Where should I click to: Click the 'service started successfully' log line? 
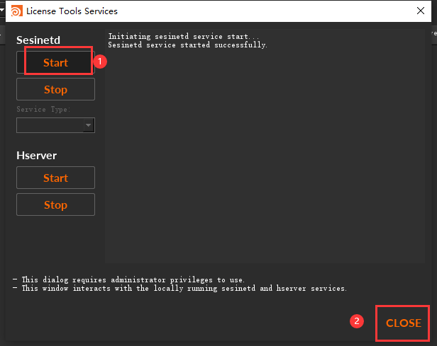click(x=187, y=45)
